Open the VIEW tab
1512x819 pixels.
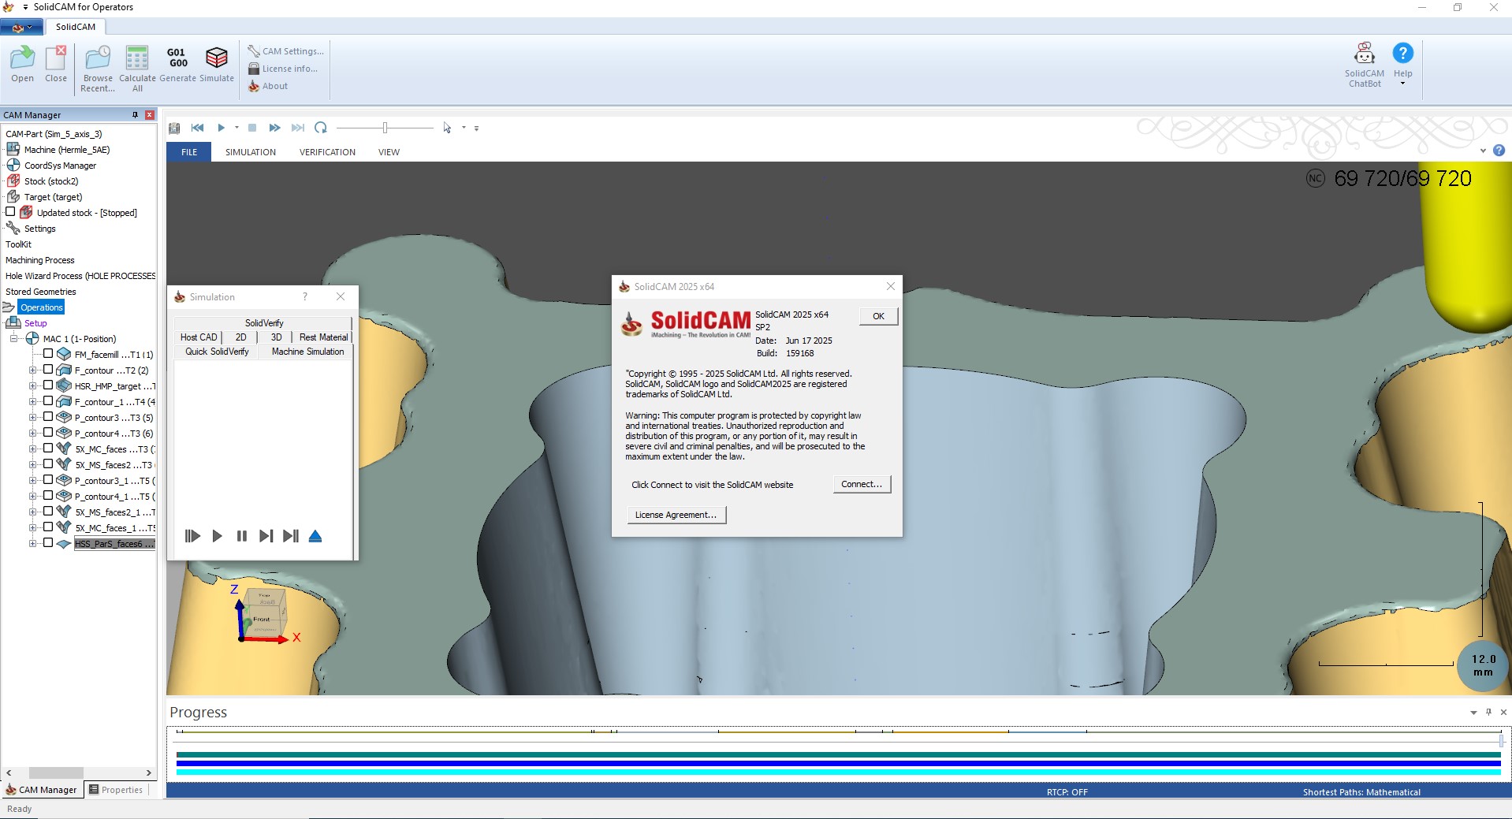pos(389,152)
